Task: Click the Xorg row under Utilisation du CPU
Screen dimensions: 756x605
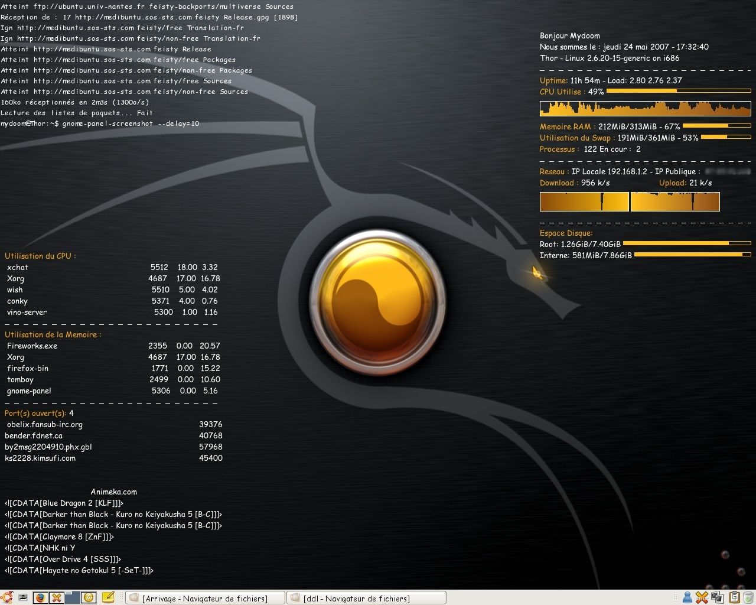Action: [x=113, y=278]
